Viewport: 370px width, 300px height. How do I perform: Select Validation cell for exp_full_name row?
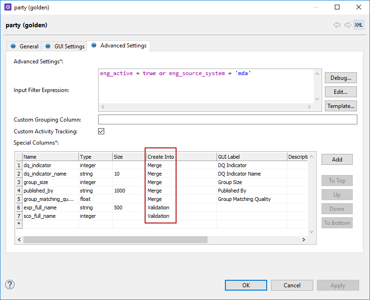click(x=161, y=208)
